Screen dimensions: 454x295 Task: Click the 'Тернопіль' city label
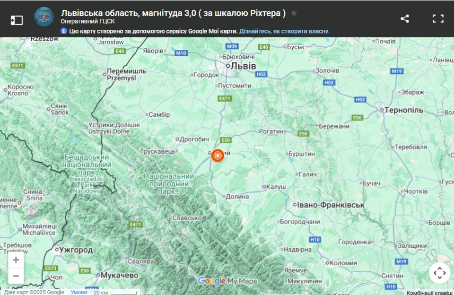[403, 110]
